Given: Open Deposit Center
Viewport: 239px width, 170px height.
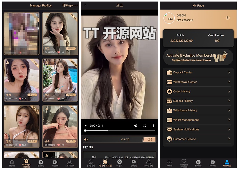Looking at the screenshot, I should click(198, 72).
